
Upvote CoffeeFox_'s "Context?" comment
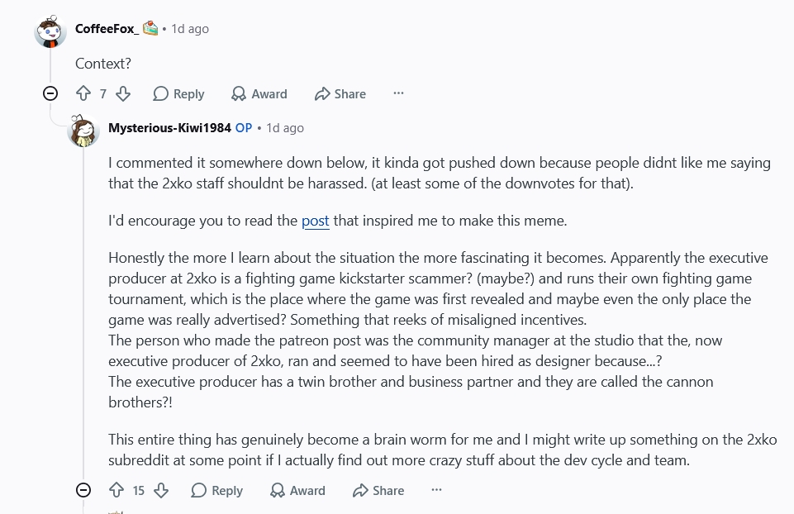83,93
